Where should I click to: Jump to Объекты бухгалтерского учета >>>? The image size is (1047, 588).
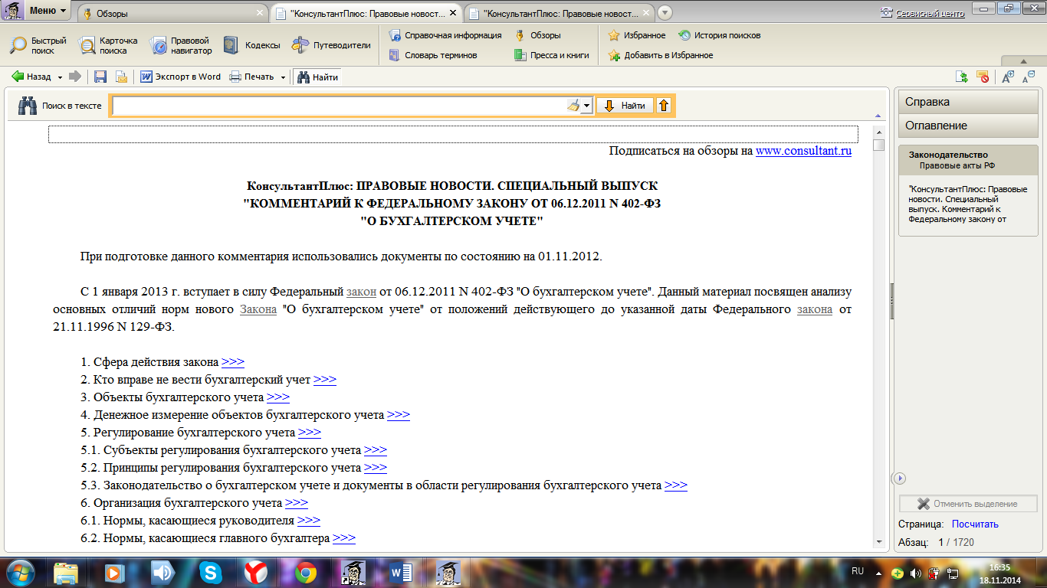click(278, 397)
